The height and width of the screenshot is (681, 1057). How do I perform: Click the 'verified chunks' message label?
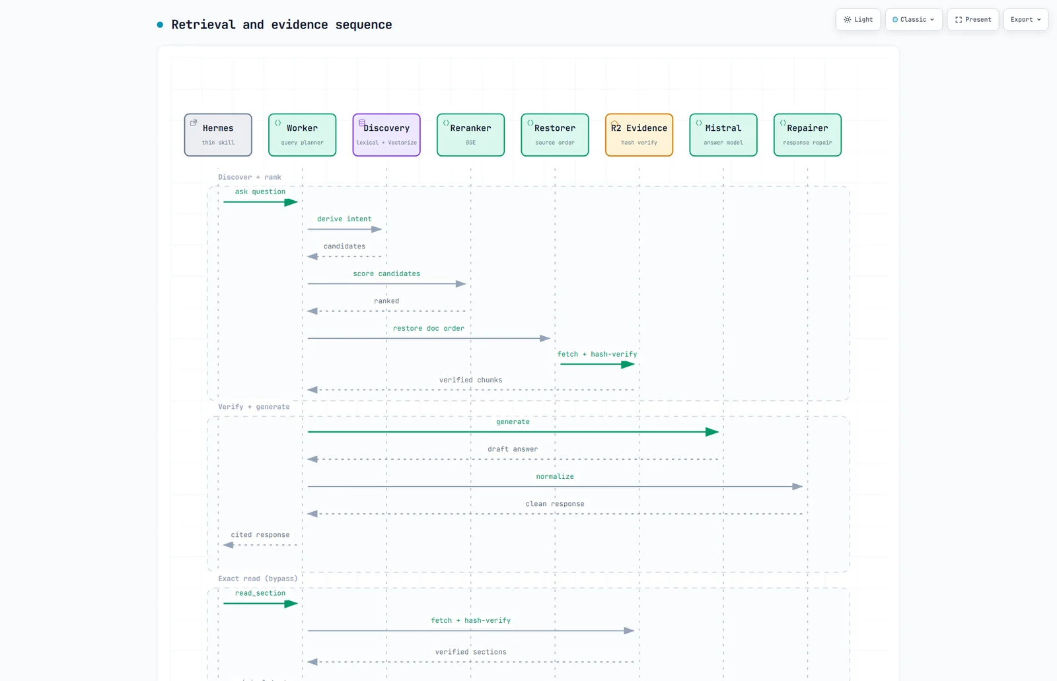(471, 380)
